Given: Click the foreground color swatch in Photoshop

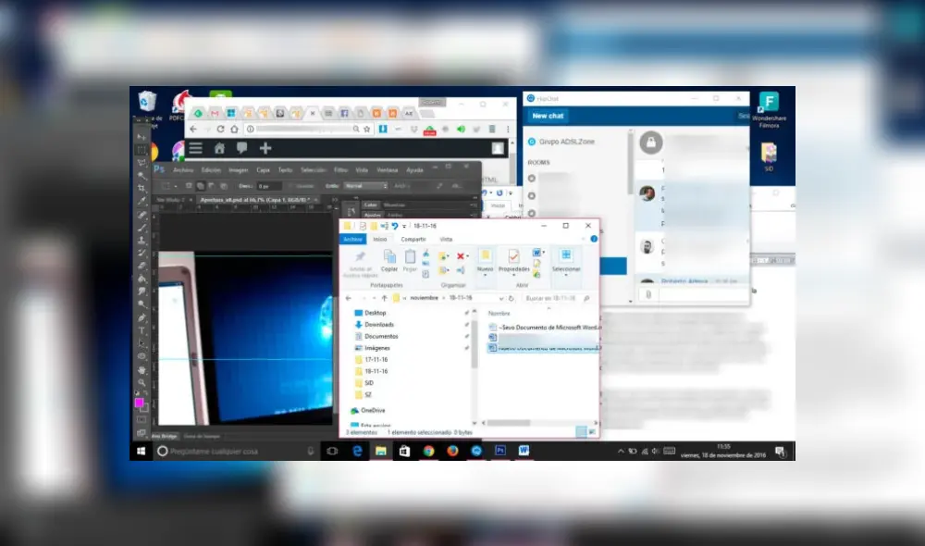Looking at the screenshot, I should 141,402.
